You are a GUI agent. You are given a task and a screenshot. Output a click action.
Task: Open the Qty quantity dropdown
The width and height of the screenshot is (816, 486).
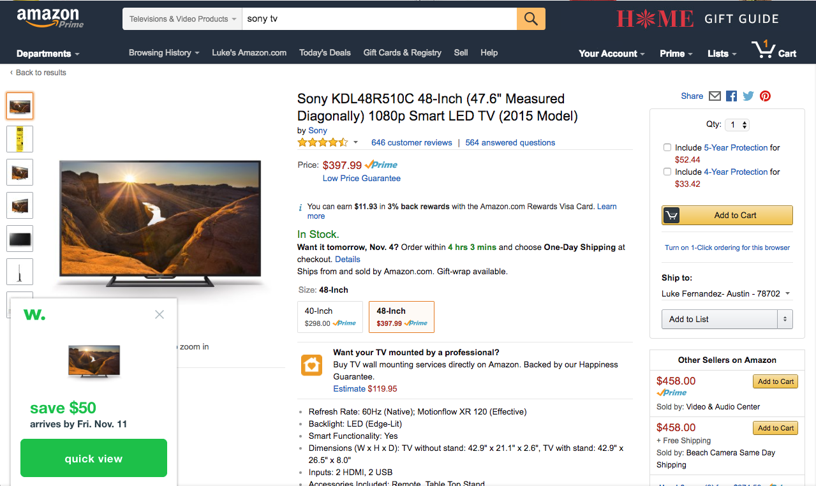tap(738, 125)
